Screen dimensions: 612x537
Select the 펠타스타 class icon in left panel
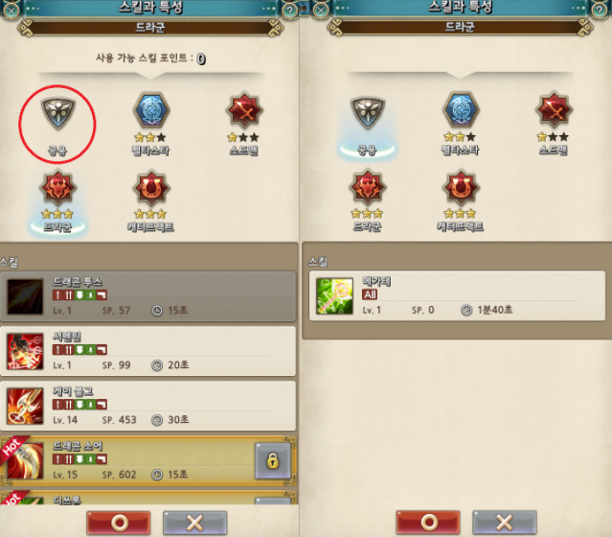pyautogui.click(x=151, y=110)
